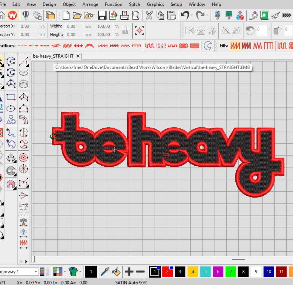Click the Save design floppy disk icon

coord(102,15)
